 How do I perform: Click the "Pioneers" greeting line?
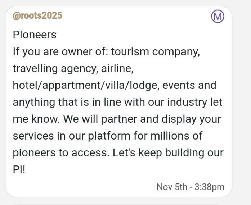(x=35, y=35)
